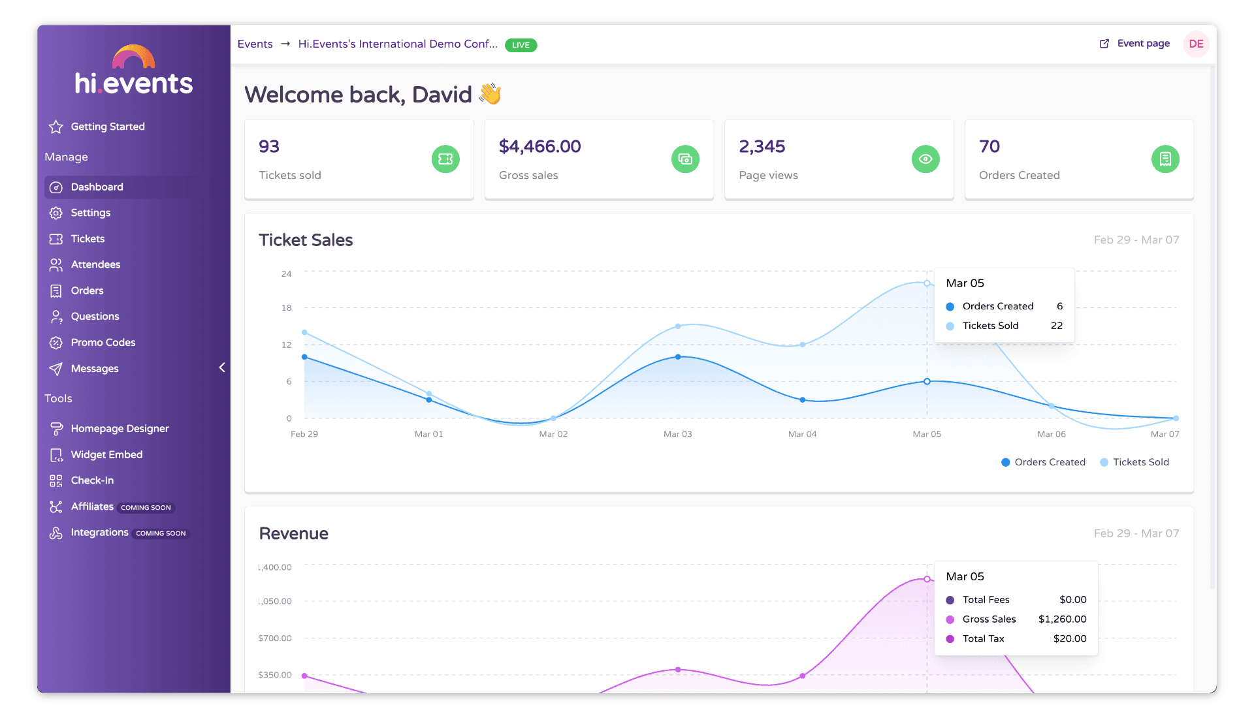Select the Check-In grid icon
Screen dimensions: 1254x718
click(56, 480)
